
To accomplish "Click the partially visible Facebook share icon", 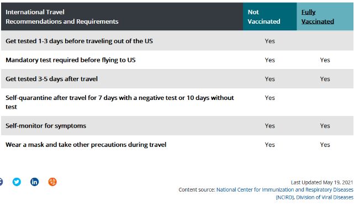I will pyautogui.click(x=1, y=182).
